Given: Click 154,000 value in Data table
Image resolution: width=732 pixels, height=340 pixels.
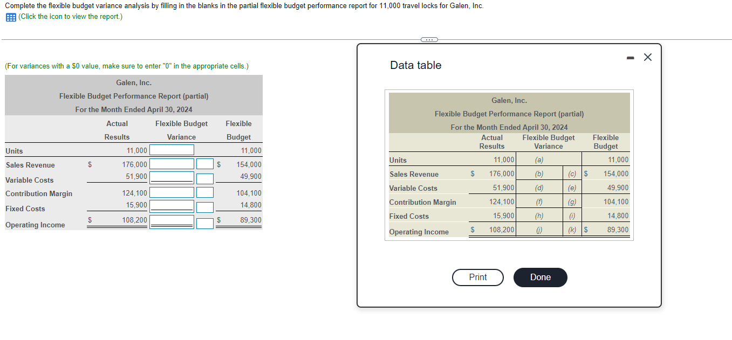Looking at the screenshot, I should 616,174.
